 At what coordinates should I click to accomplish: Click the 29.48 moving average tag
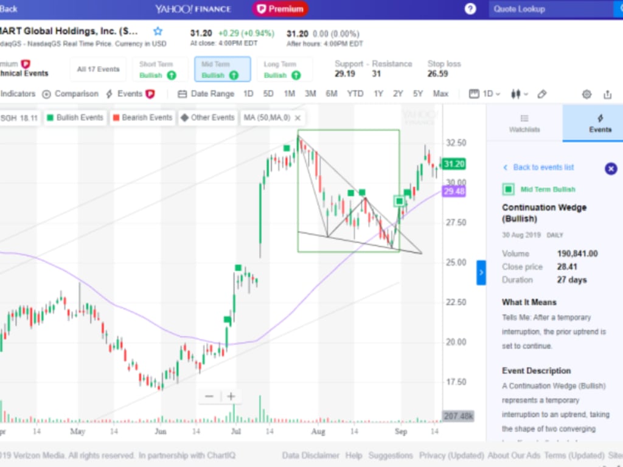click(x=454, y=192)
